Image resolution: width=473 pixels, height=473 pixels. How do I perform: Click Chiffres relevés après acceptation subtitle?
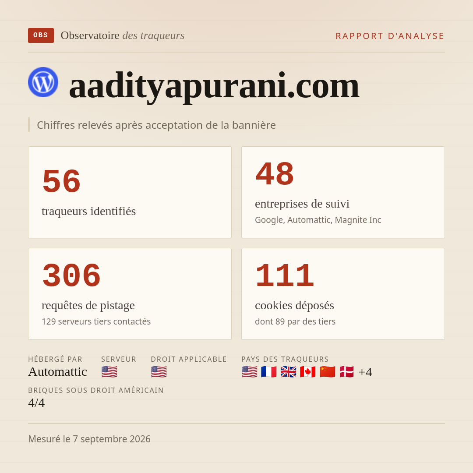point(156,125)
